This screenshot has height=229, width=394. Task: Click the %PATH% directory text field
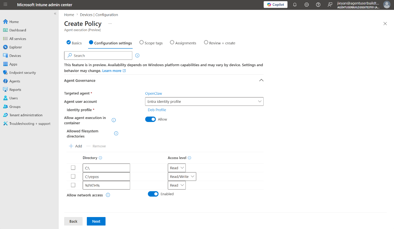(106, 185)
